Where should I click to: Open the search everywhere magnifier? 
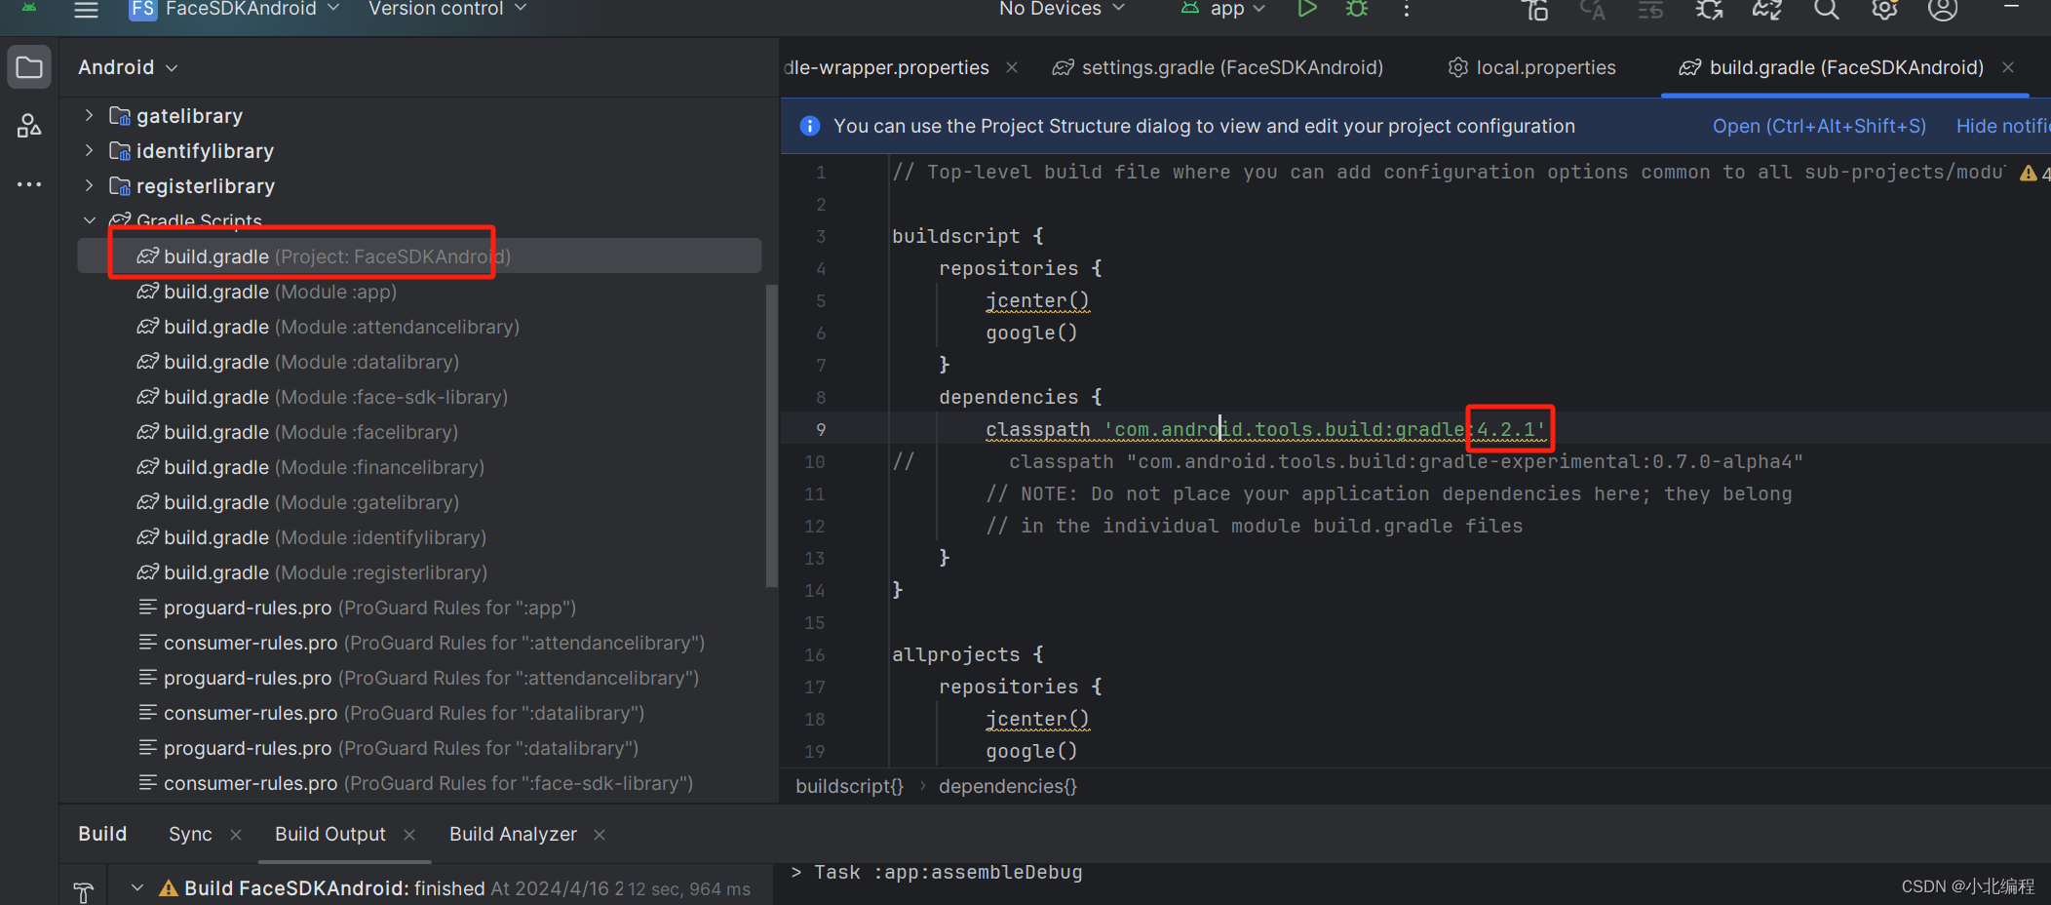pyautogui.click(x=1826, y=10)
